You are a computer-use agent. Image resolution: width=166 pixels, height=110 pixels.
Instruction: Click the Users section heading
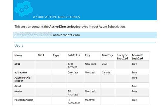tap(19, 45)
